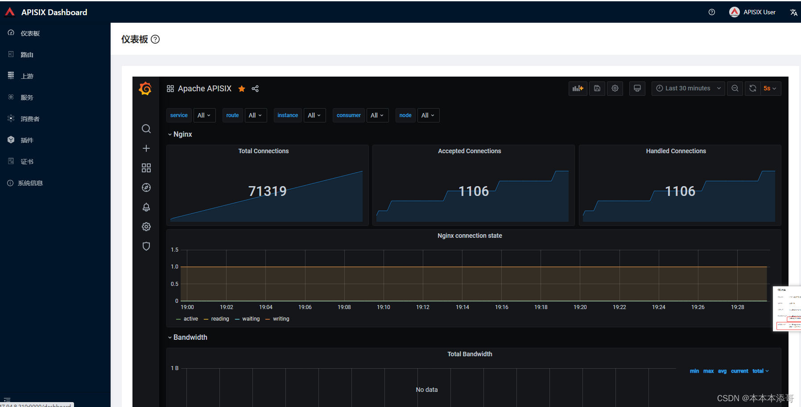Open dashboard settings gear in toolbar
The height and width of the screenshot is (407, 801).
click(x=615, y=88)
